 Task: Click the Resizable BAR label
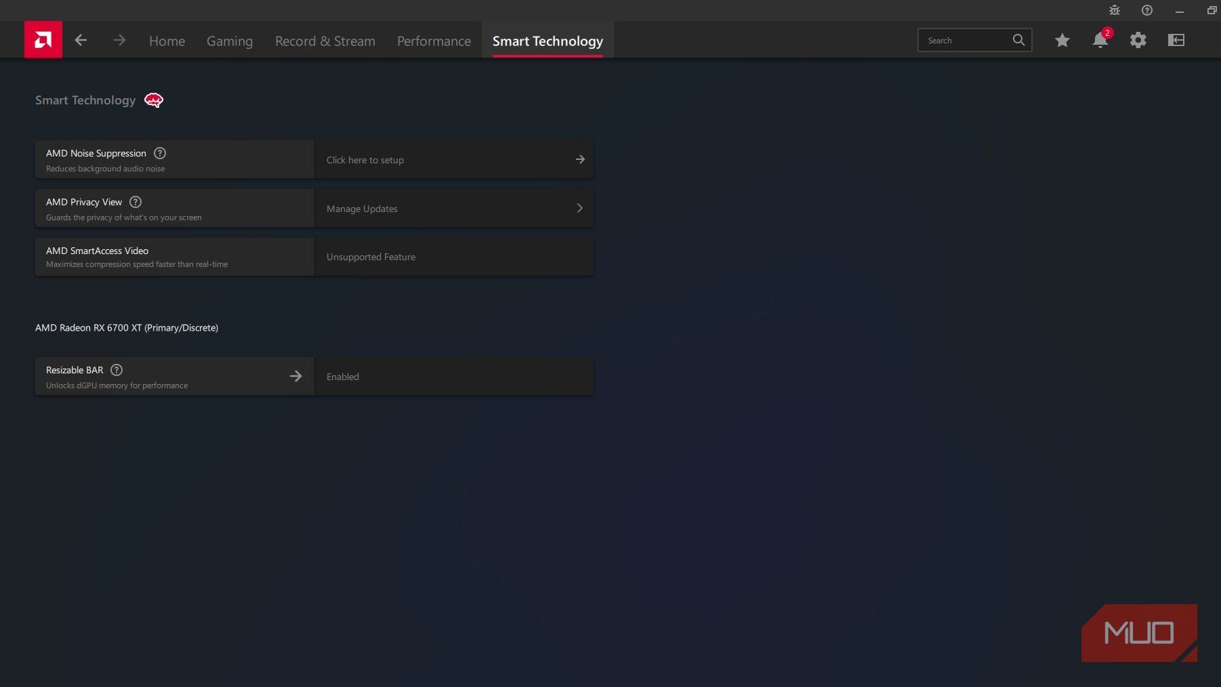(x=75, y=370)
